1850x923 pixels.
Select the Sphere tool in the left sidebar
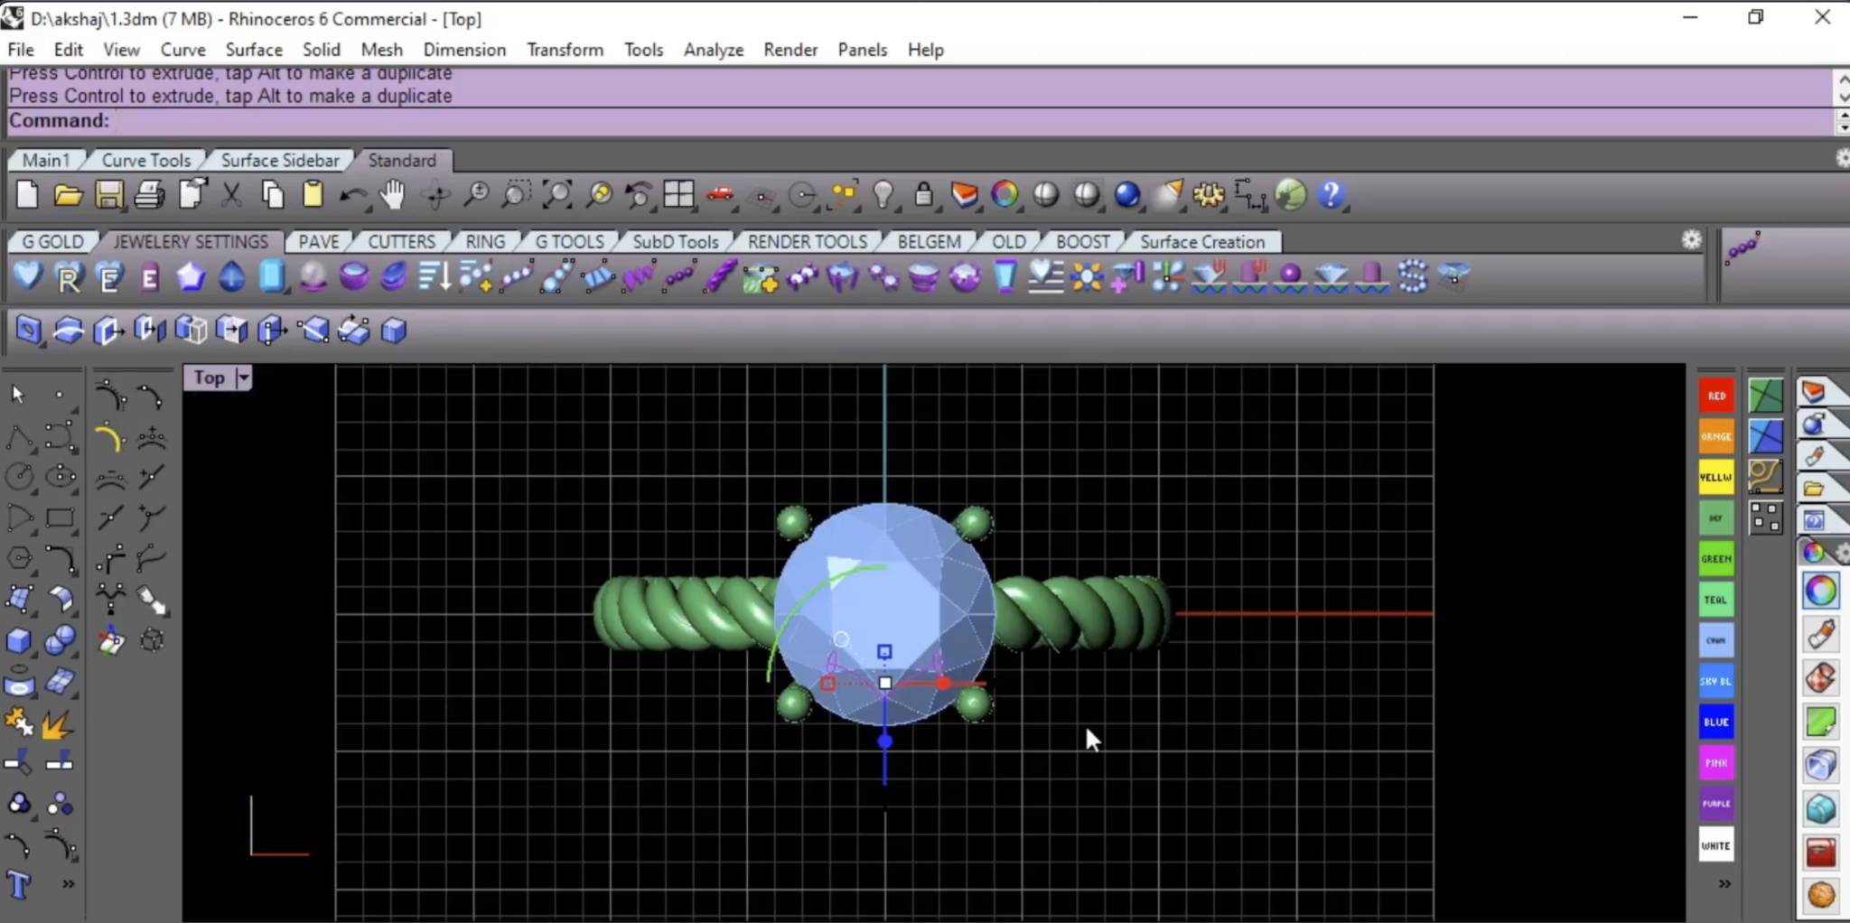coord(60,641)
